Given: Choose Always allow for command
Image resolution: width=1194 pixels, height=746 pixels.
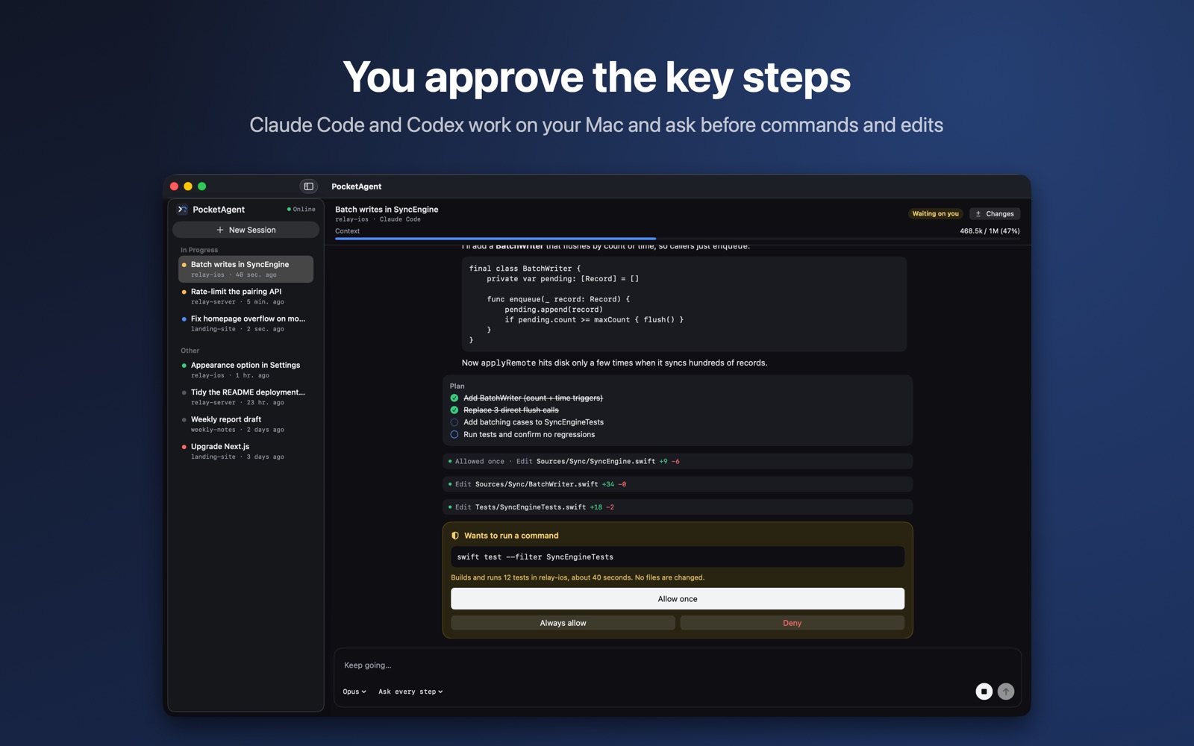Looking at the screenshot, I should 563,623.
